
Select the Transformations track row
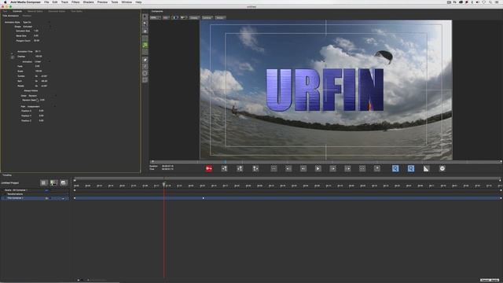15,194
